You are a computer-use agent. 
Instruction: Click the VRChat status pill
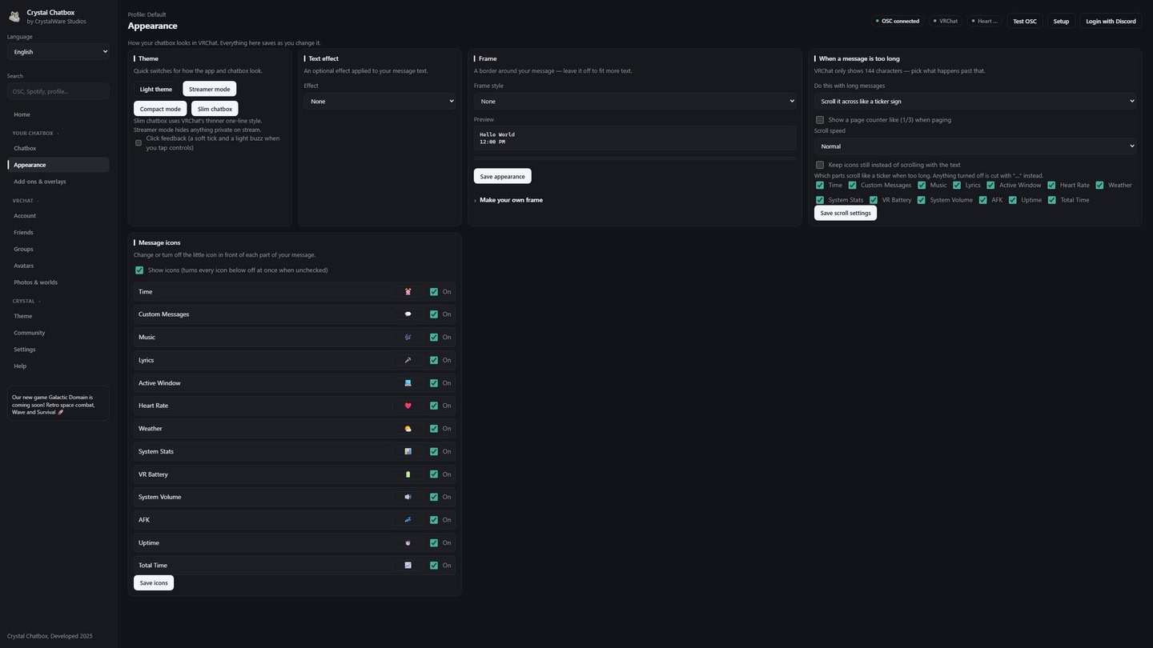pos(945,22)
